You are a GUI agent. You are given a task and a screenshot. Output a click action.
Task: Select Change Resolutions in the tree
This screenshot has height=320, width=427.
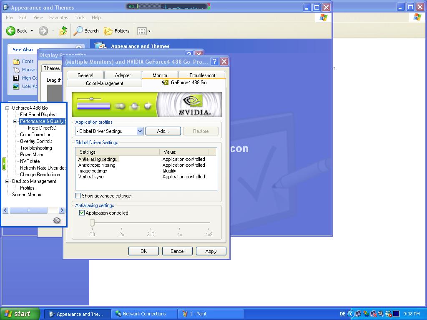40,175
